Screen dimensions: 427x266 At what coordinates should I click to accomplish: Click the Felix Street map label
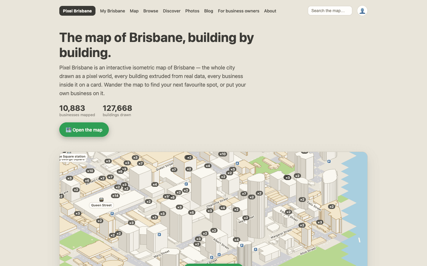click(x=314, y=206)
